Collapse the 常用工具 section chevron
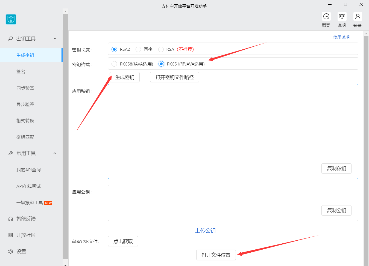369x266 pixels. click(55, 153)
